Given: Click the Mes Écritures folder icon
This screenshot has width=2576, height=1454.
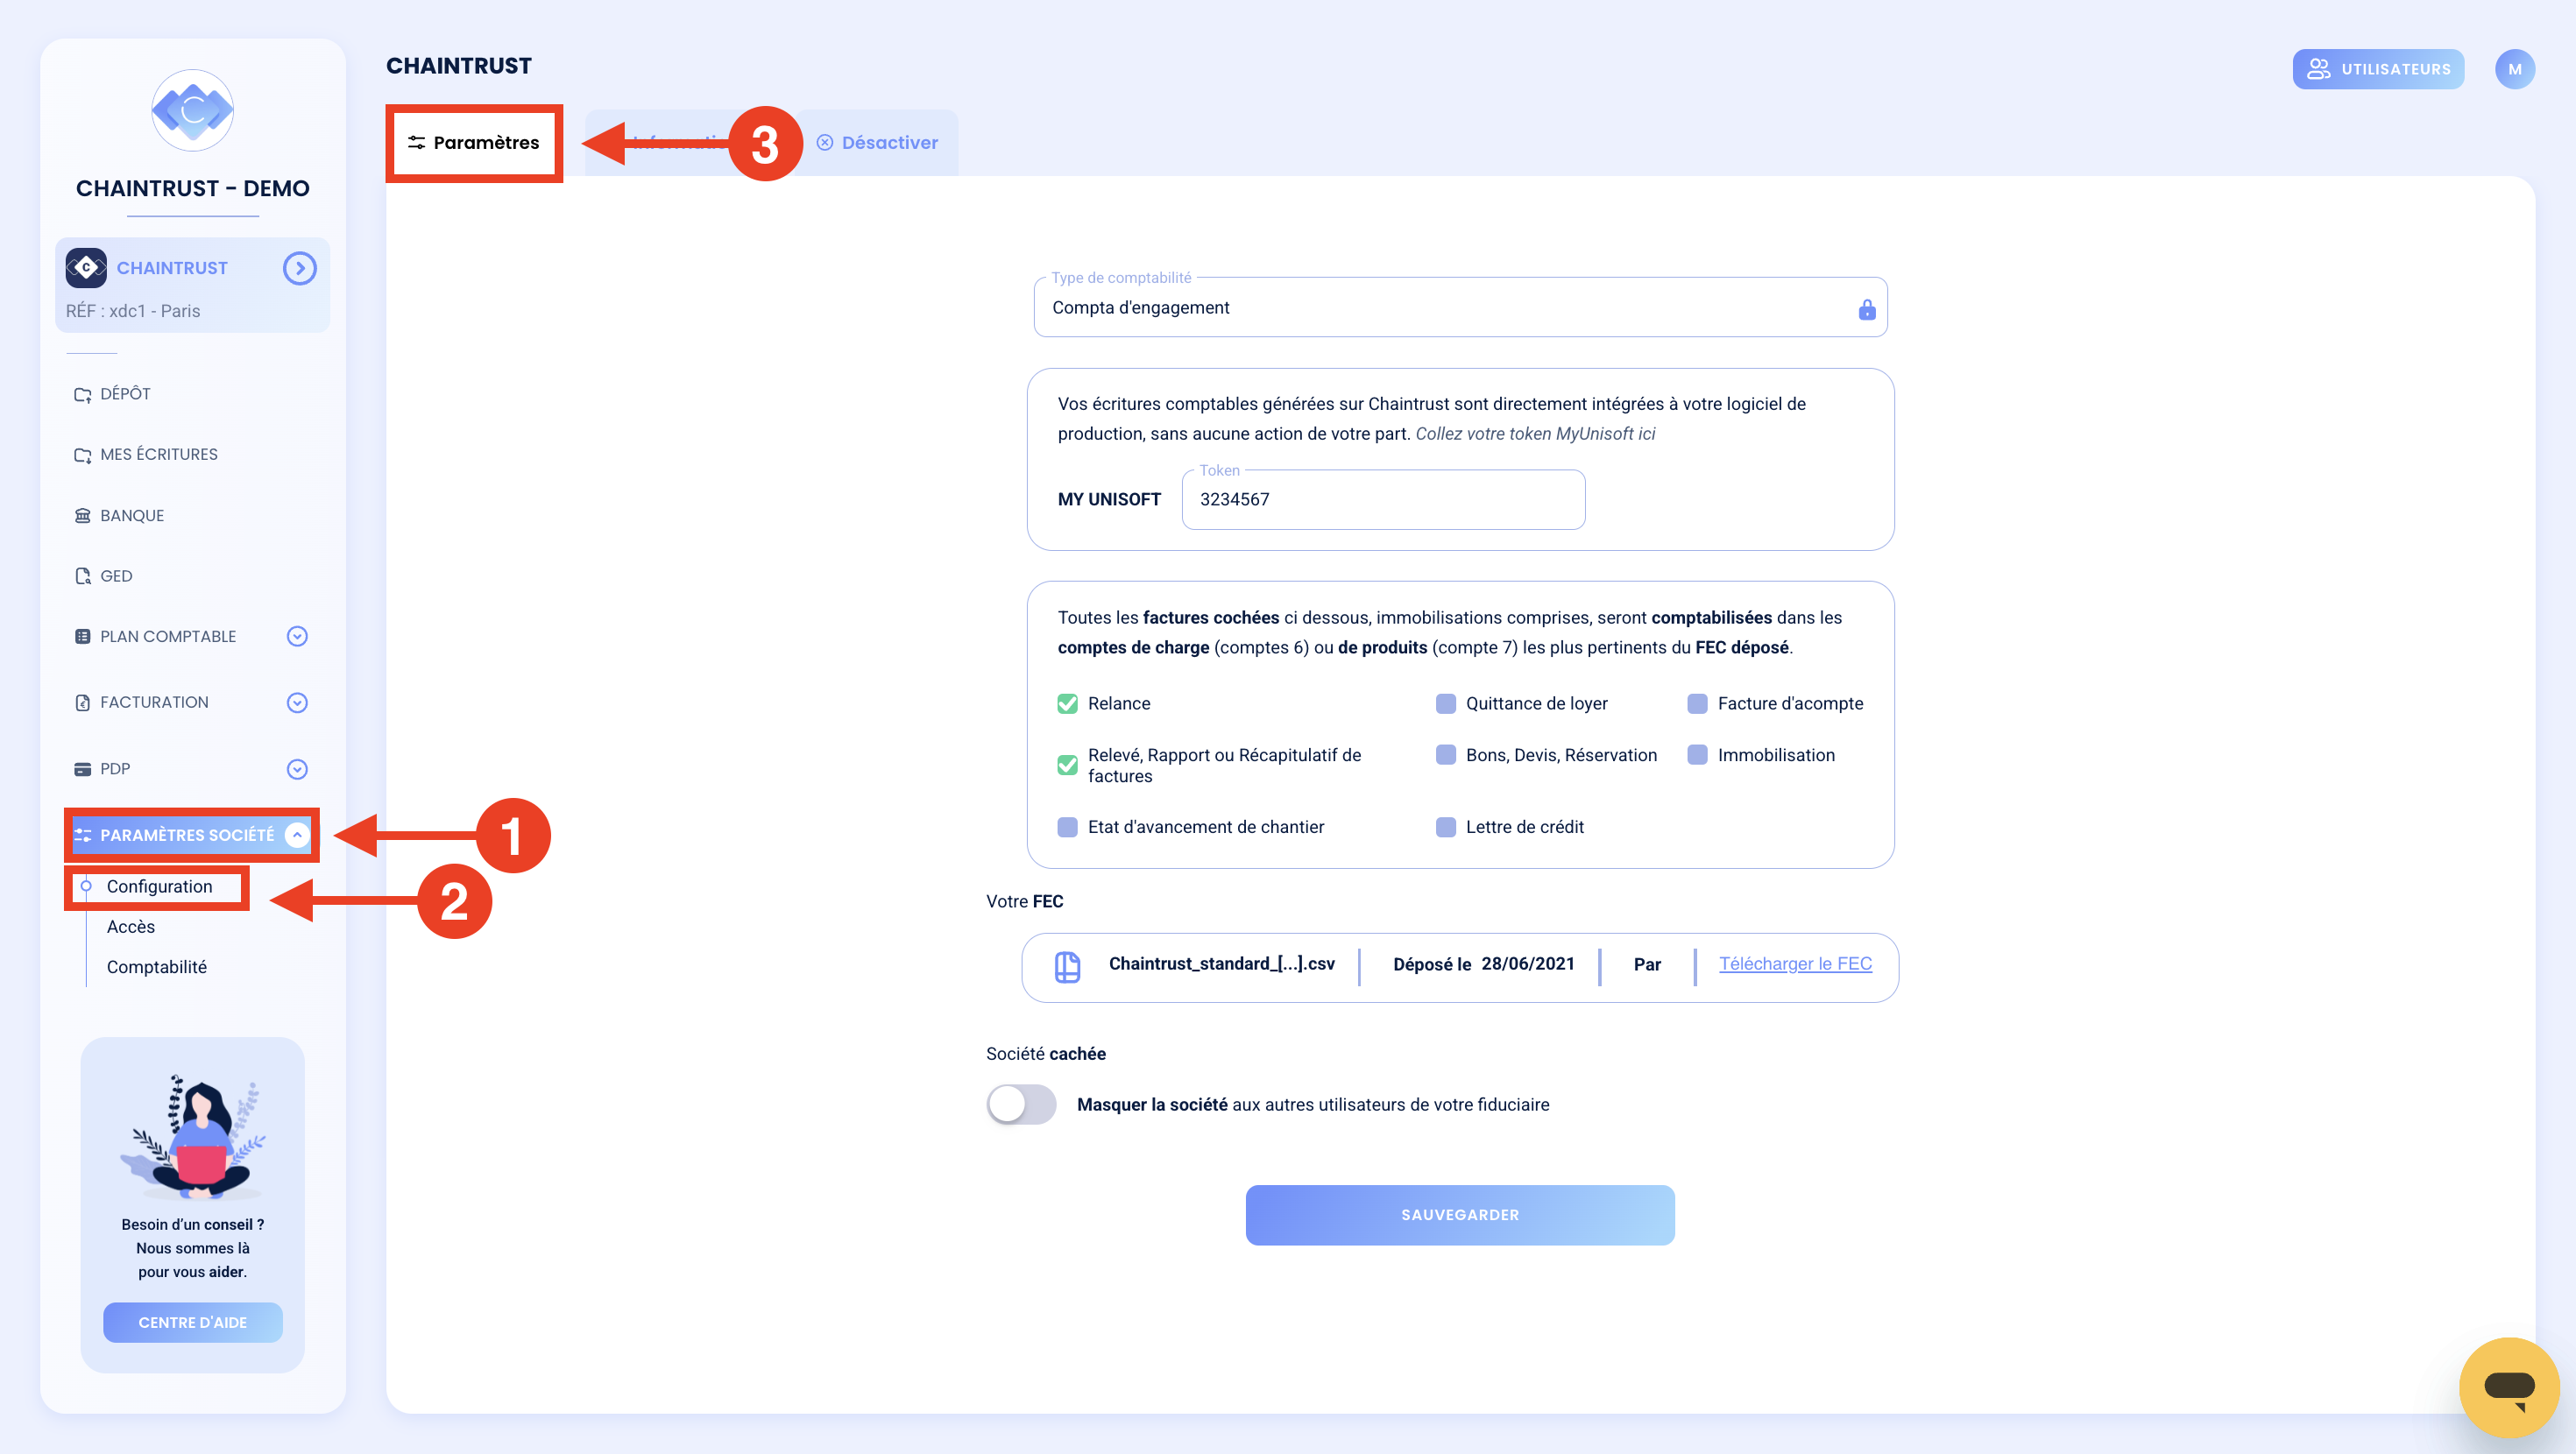Looking at the screenshot, I should pos(83,455).
